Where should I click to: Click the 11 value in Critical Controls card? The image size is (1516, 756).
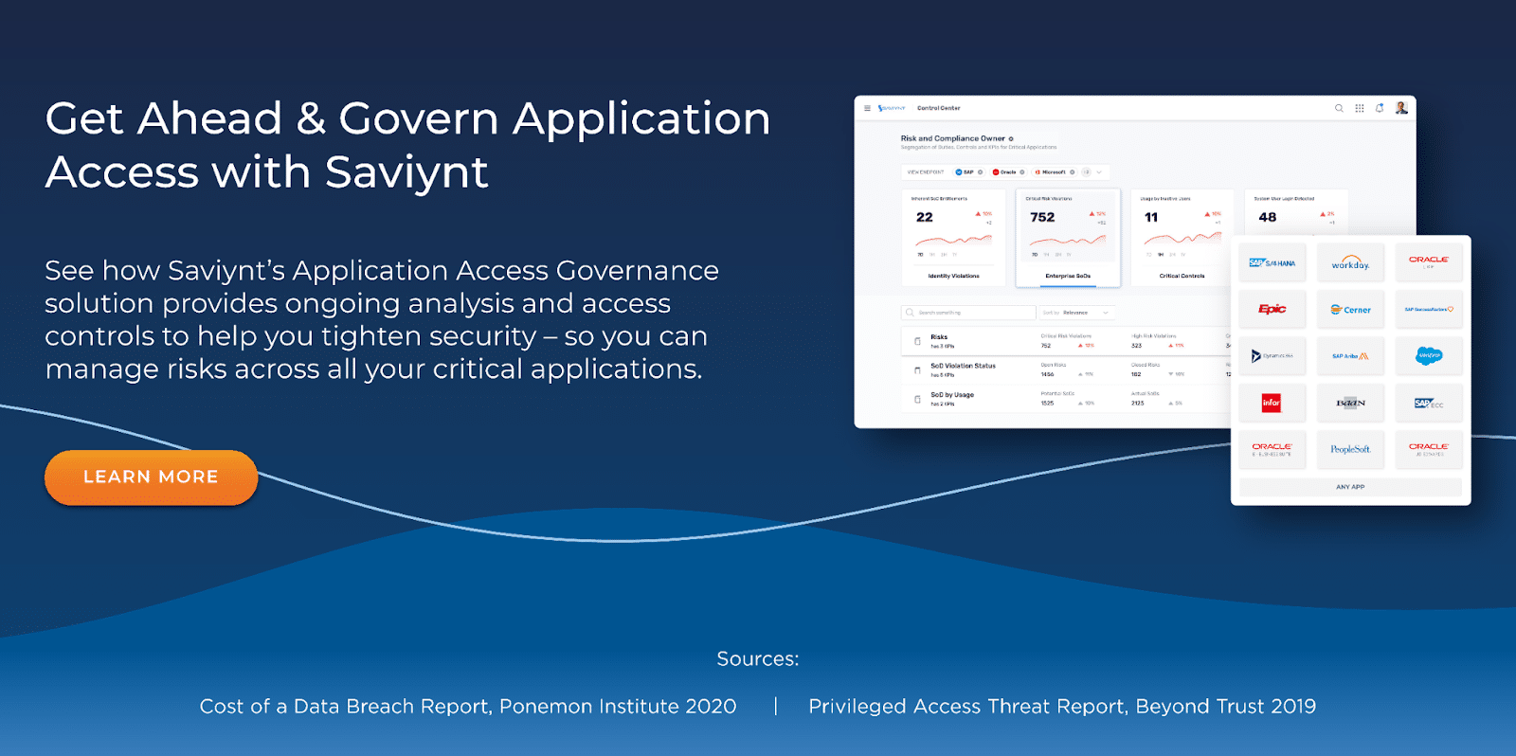1151,217
